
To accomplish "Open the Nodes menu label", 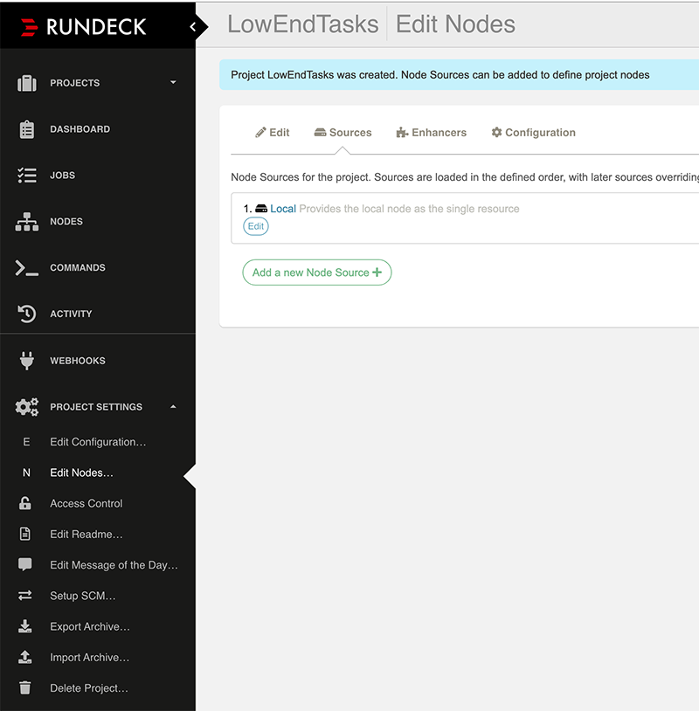I will (x=66, y=222).
